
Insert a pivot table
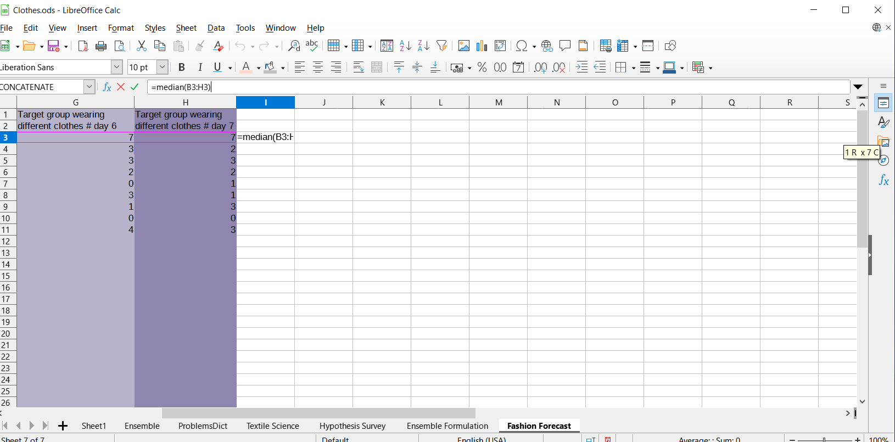(500, 46)
